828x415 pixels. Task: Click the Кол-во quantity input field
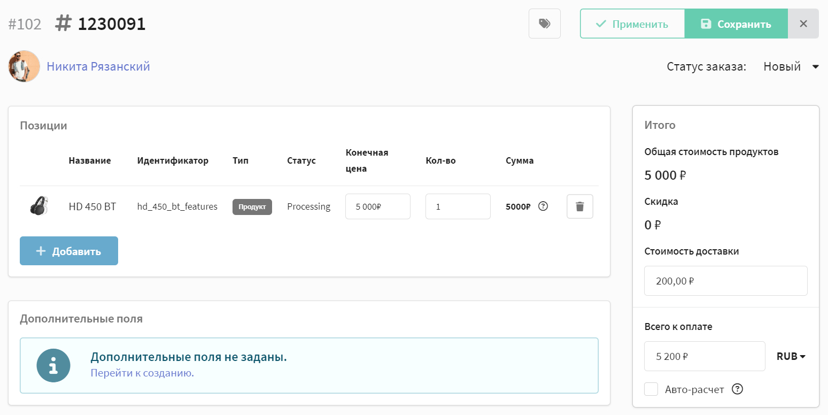point(458,206)
